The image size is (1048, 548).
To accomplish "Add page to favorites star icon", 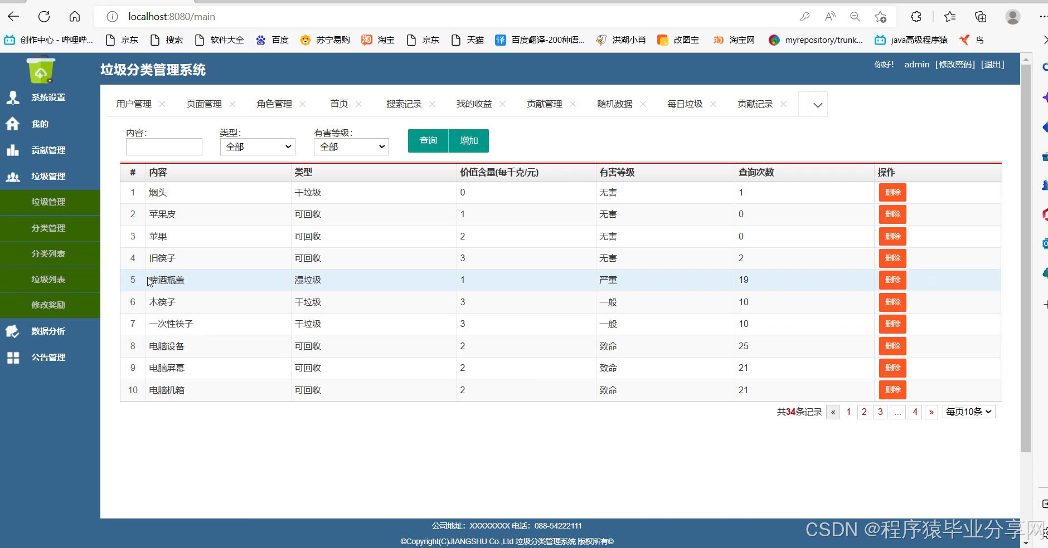I will tap(880, 17).
